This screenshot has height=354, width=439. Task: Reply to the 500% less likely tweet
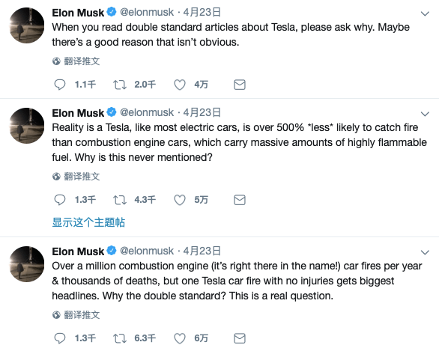[60, 200]
